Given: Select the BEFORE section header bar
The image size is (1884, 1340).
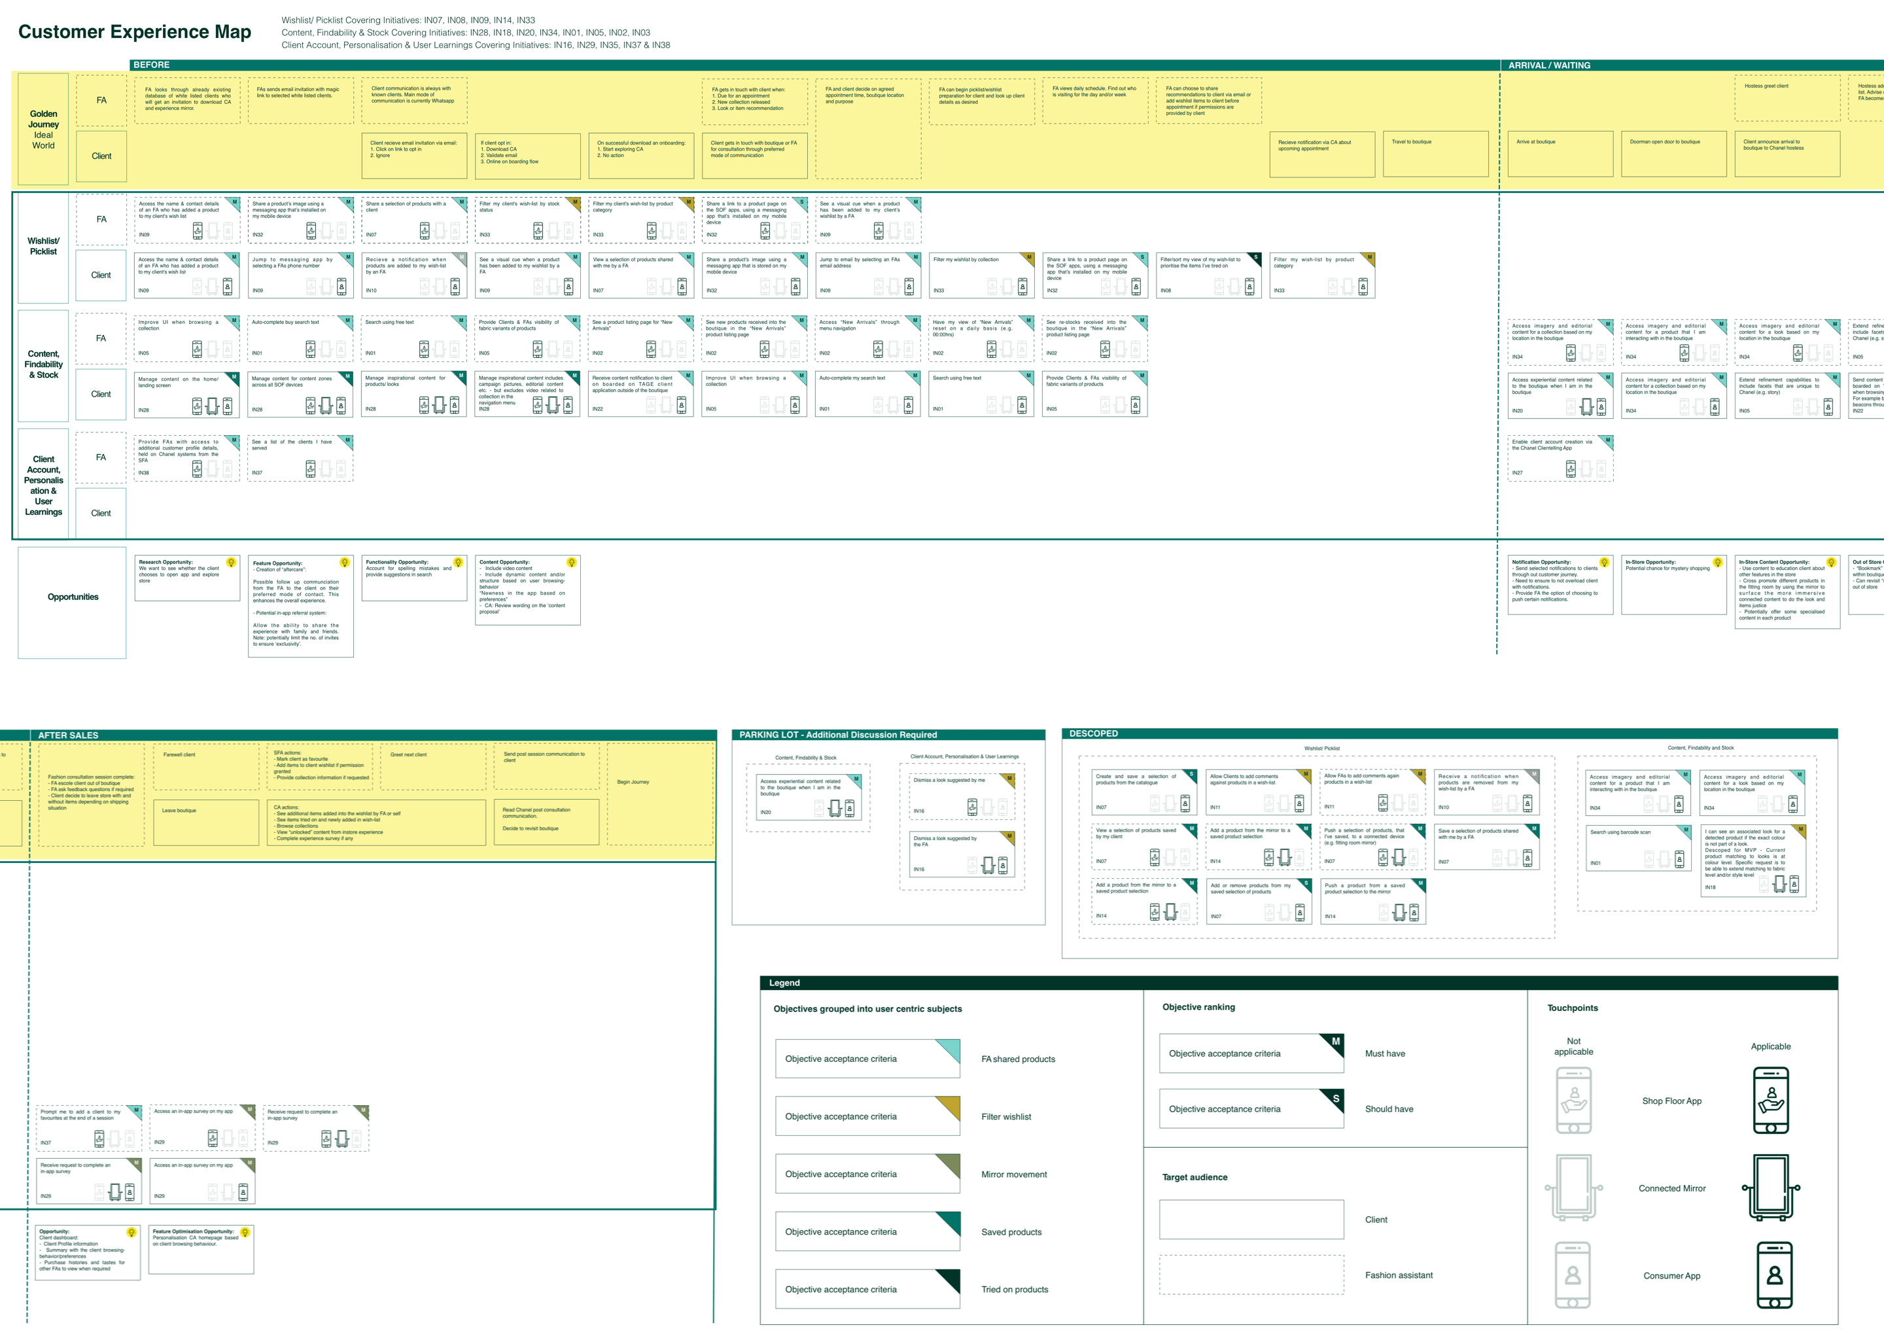Looking at the screenshot, I should [x=814, y=64].
